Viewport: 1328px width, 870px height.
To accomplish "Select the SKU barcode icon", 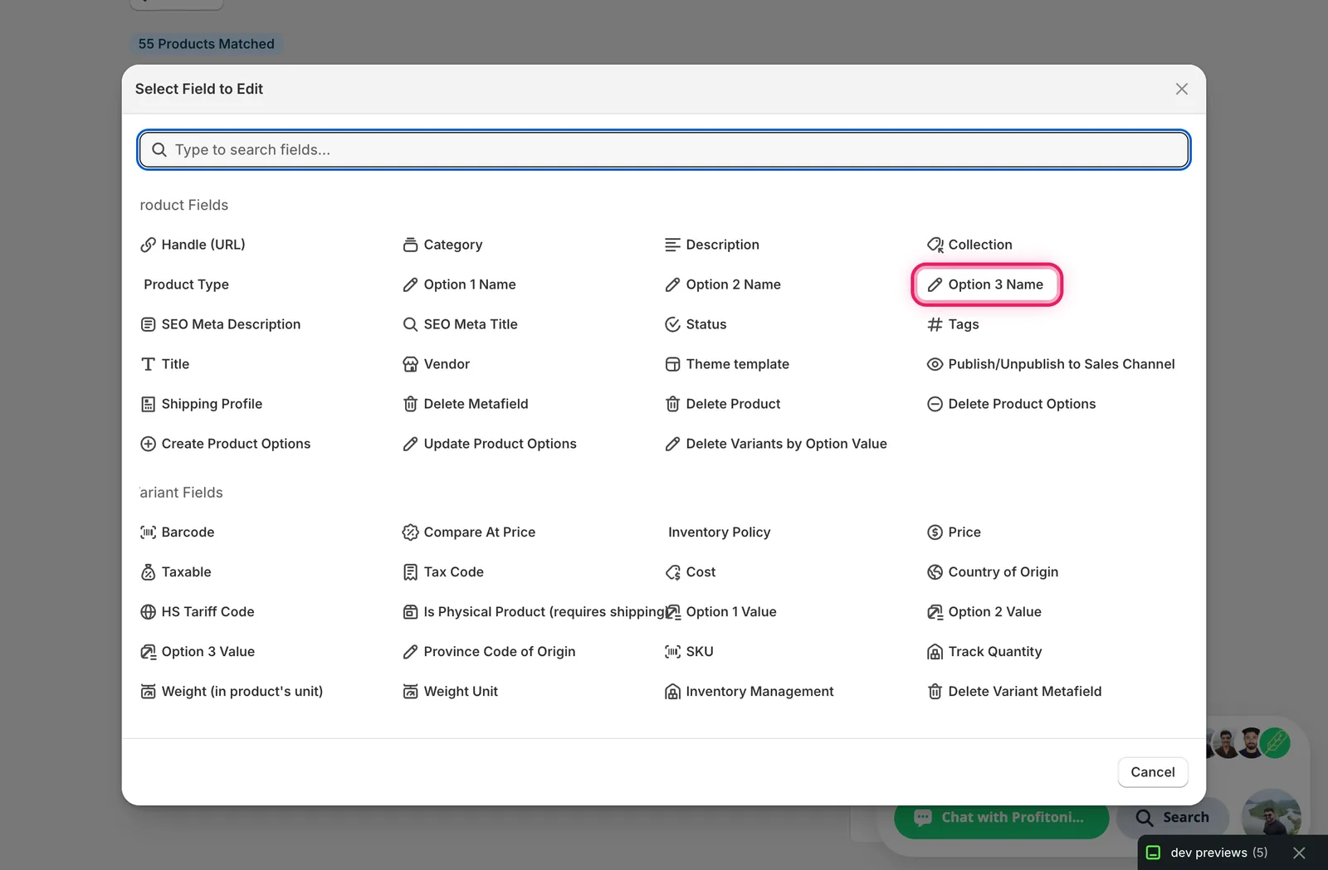I will pos(672,652).
